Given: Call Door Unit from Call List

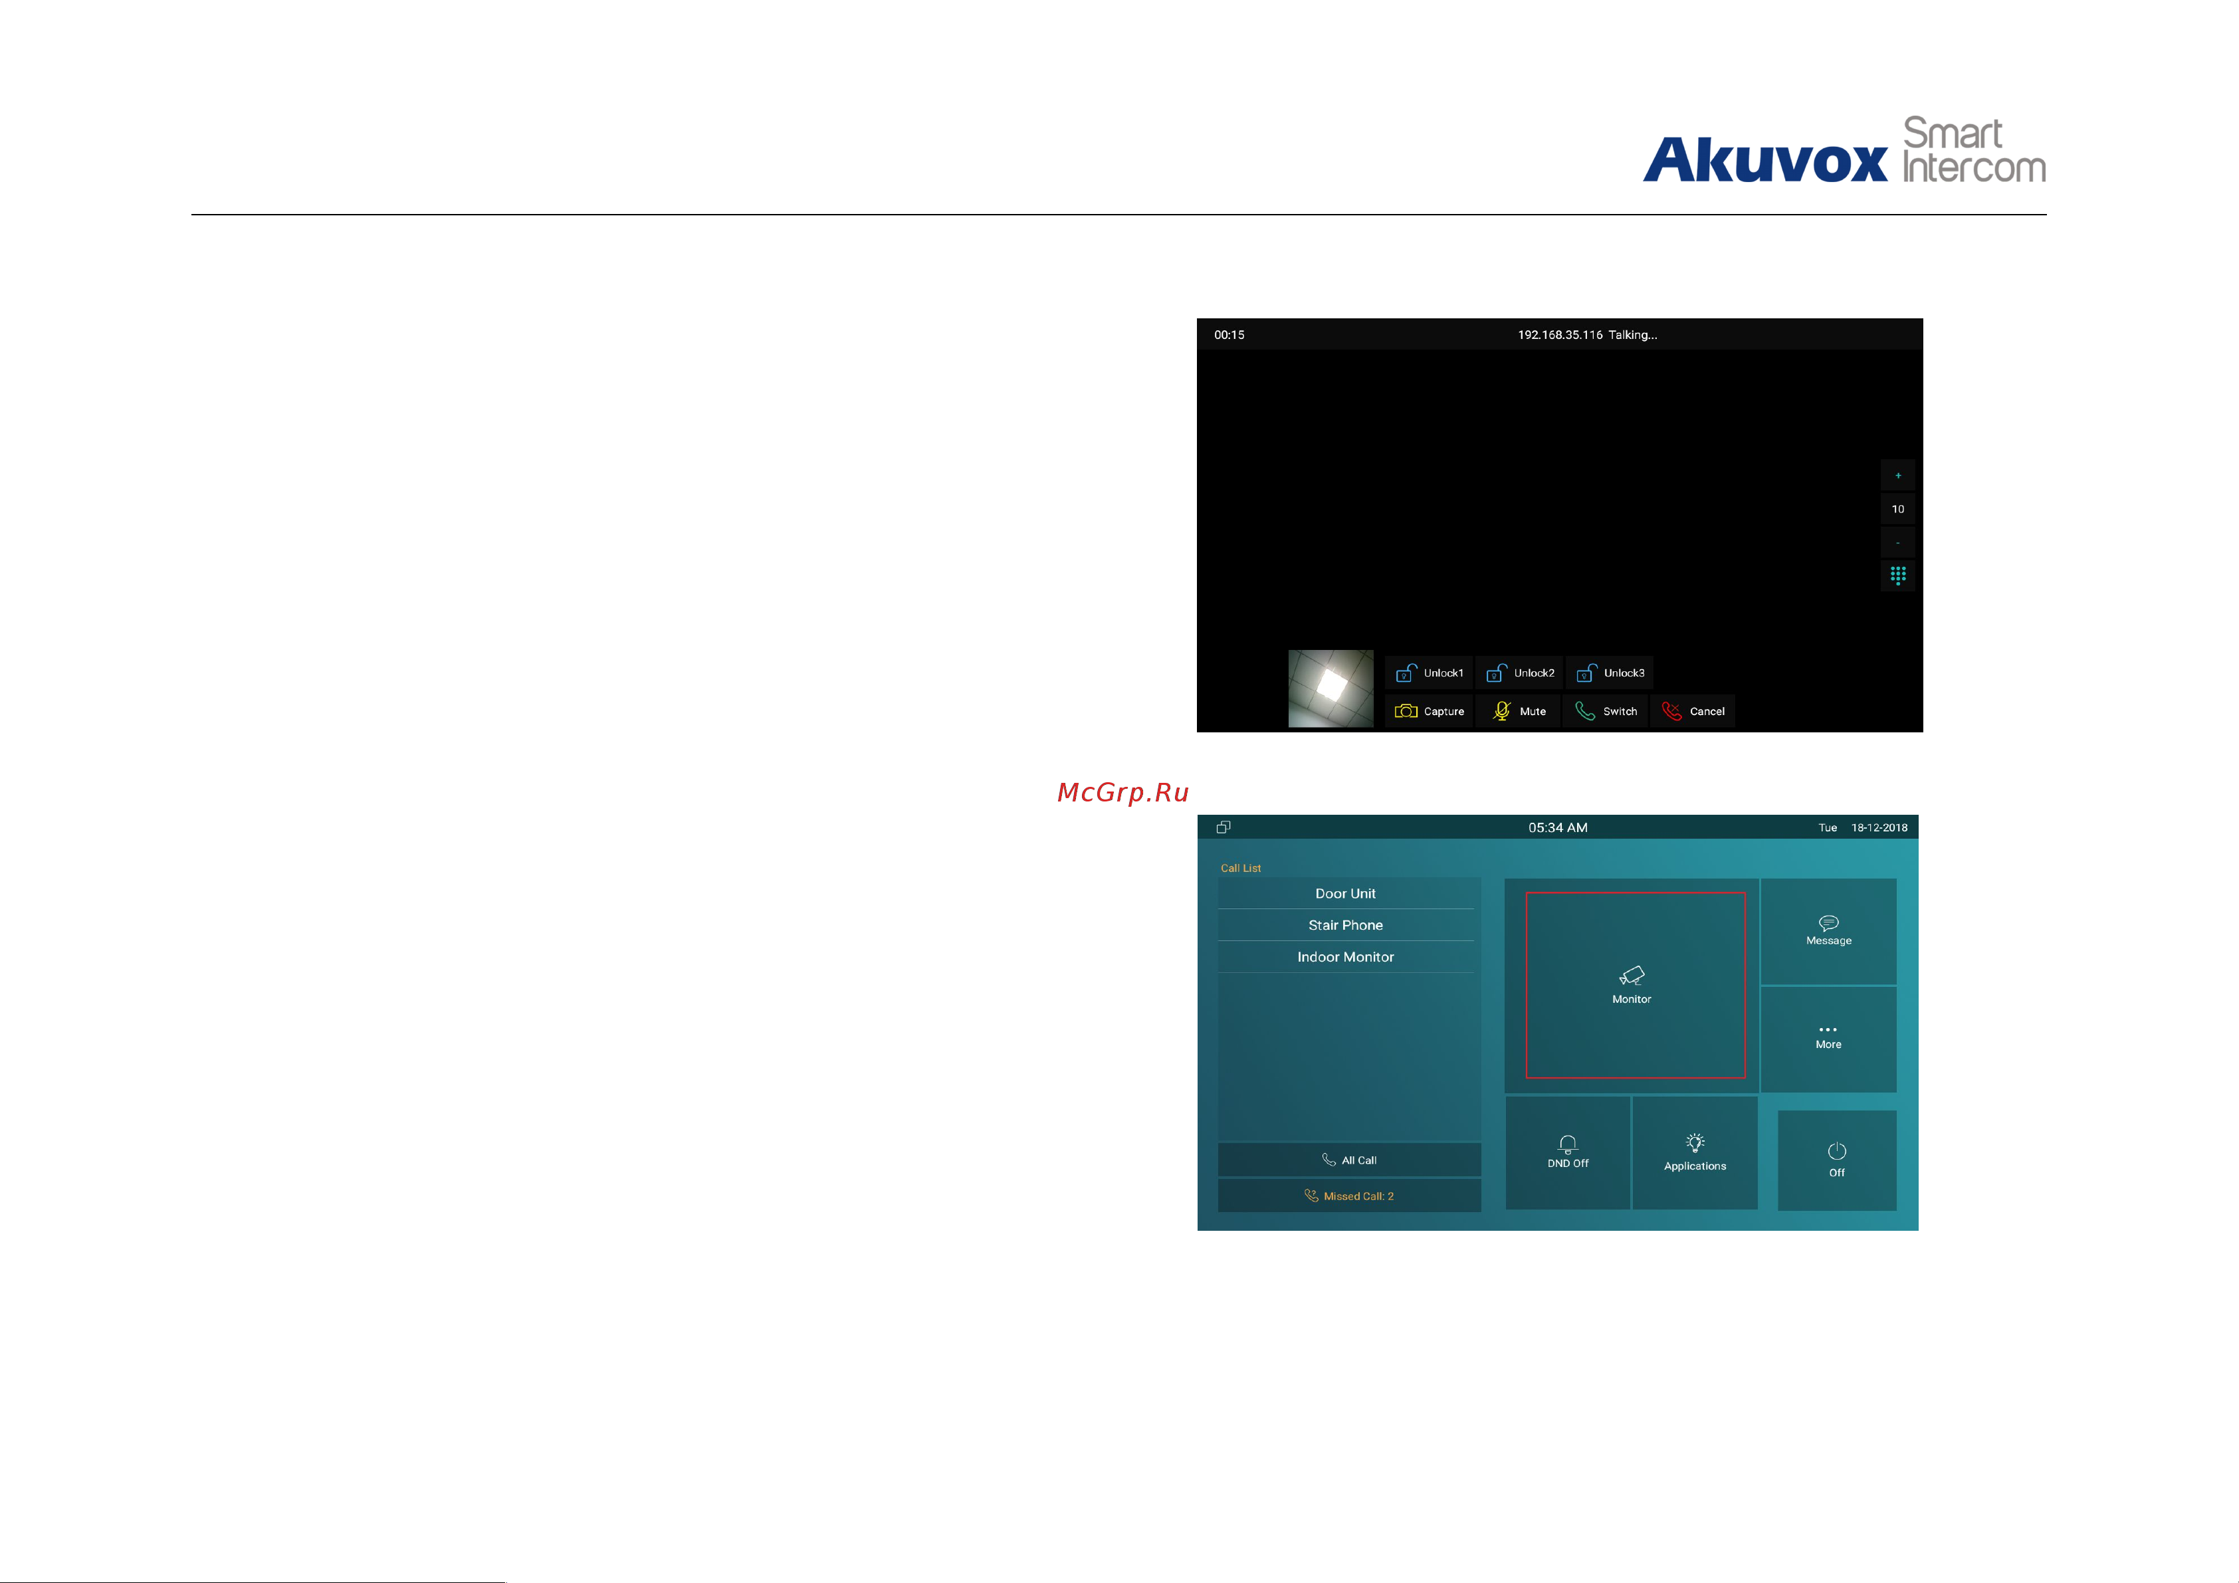Looking at the screenshot, I should coord(1346,893).
